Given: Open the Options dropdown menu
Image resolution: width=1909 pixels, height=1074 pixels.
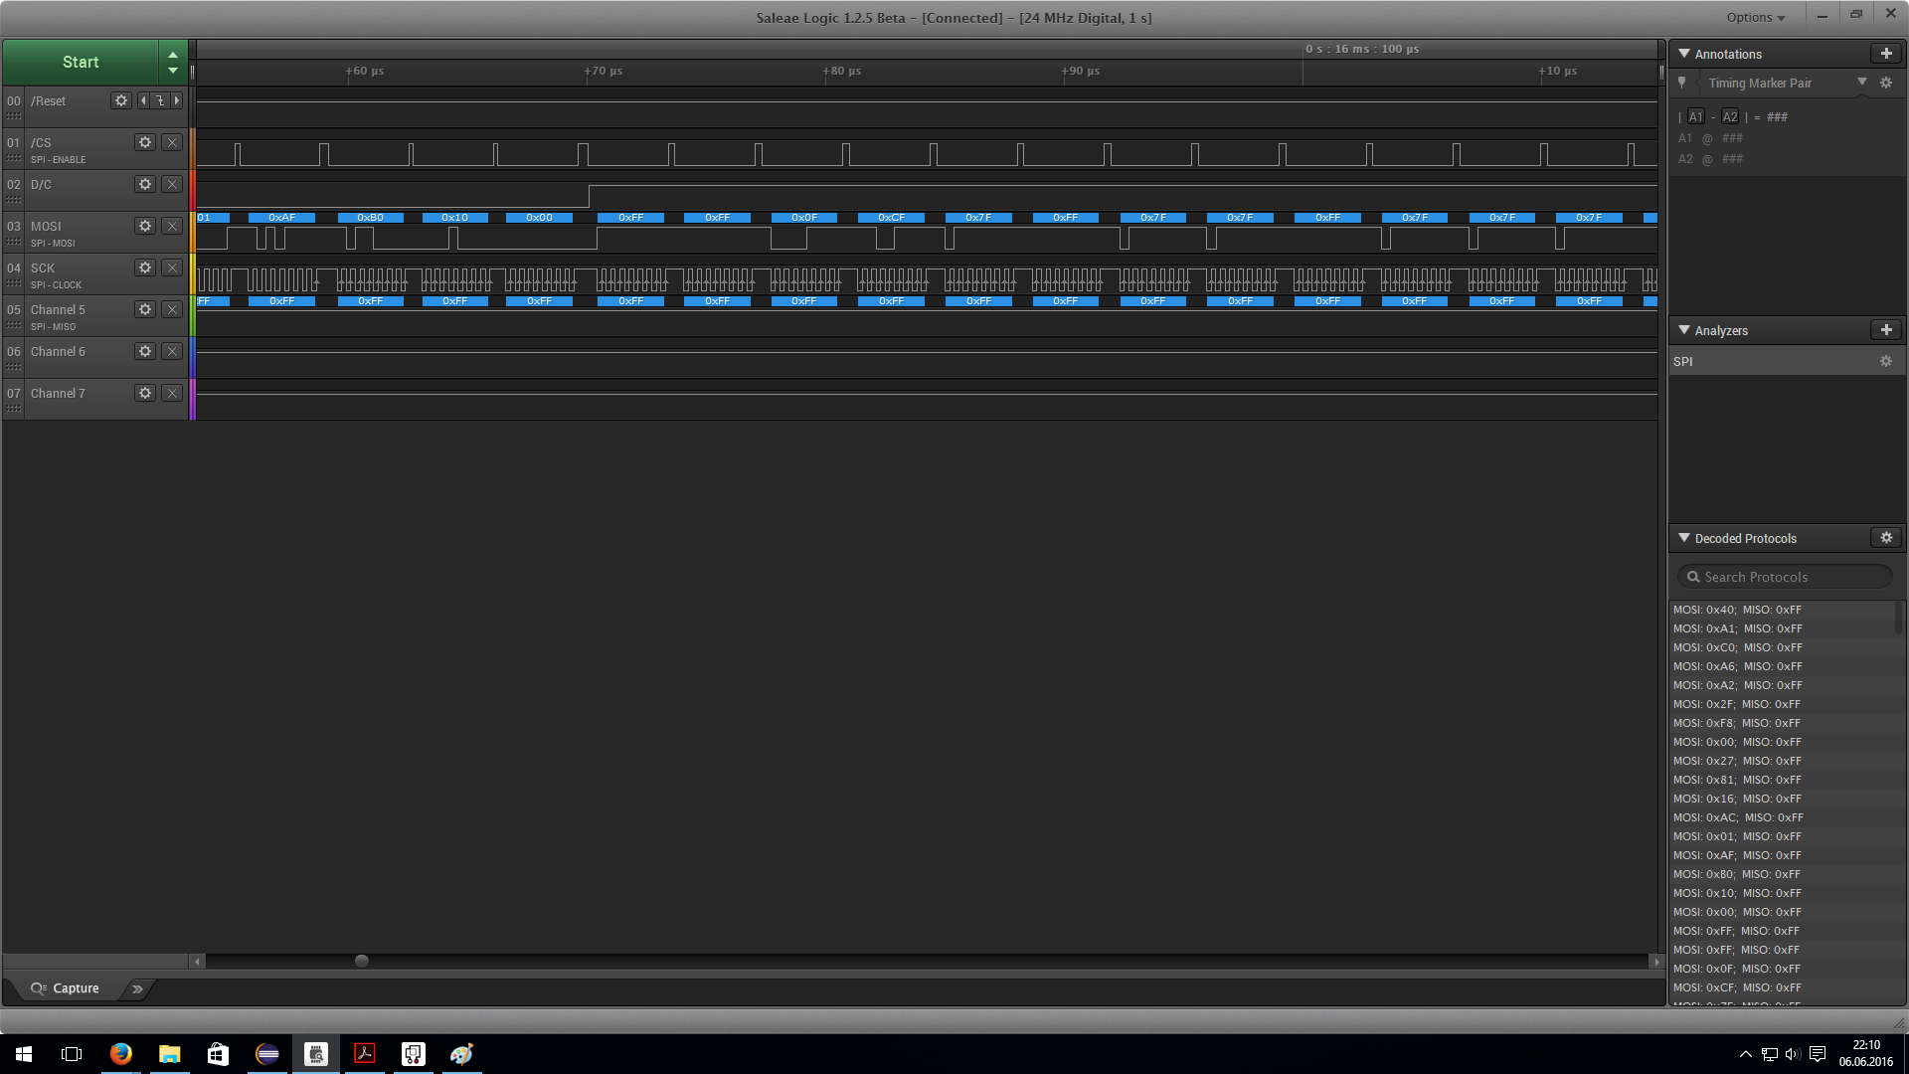Looking at the screenshot, I should pyautogui.click(x=1755, y=17).
